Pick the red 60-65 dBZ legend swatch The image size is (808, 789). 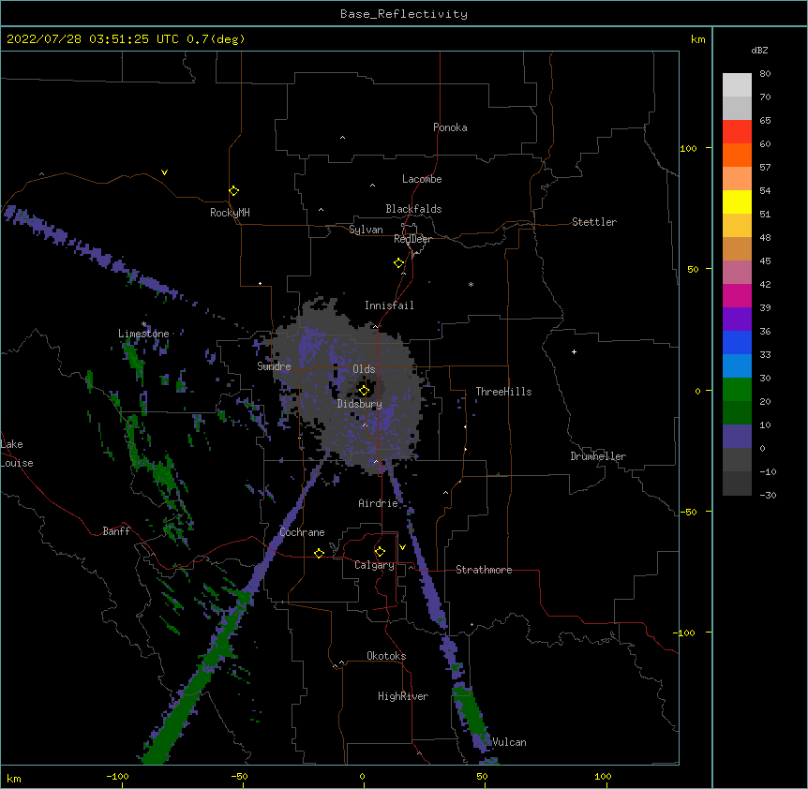pyautogui.click(x=737, y=132)
